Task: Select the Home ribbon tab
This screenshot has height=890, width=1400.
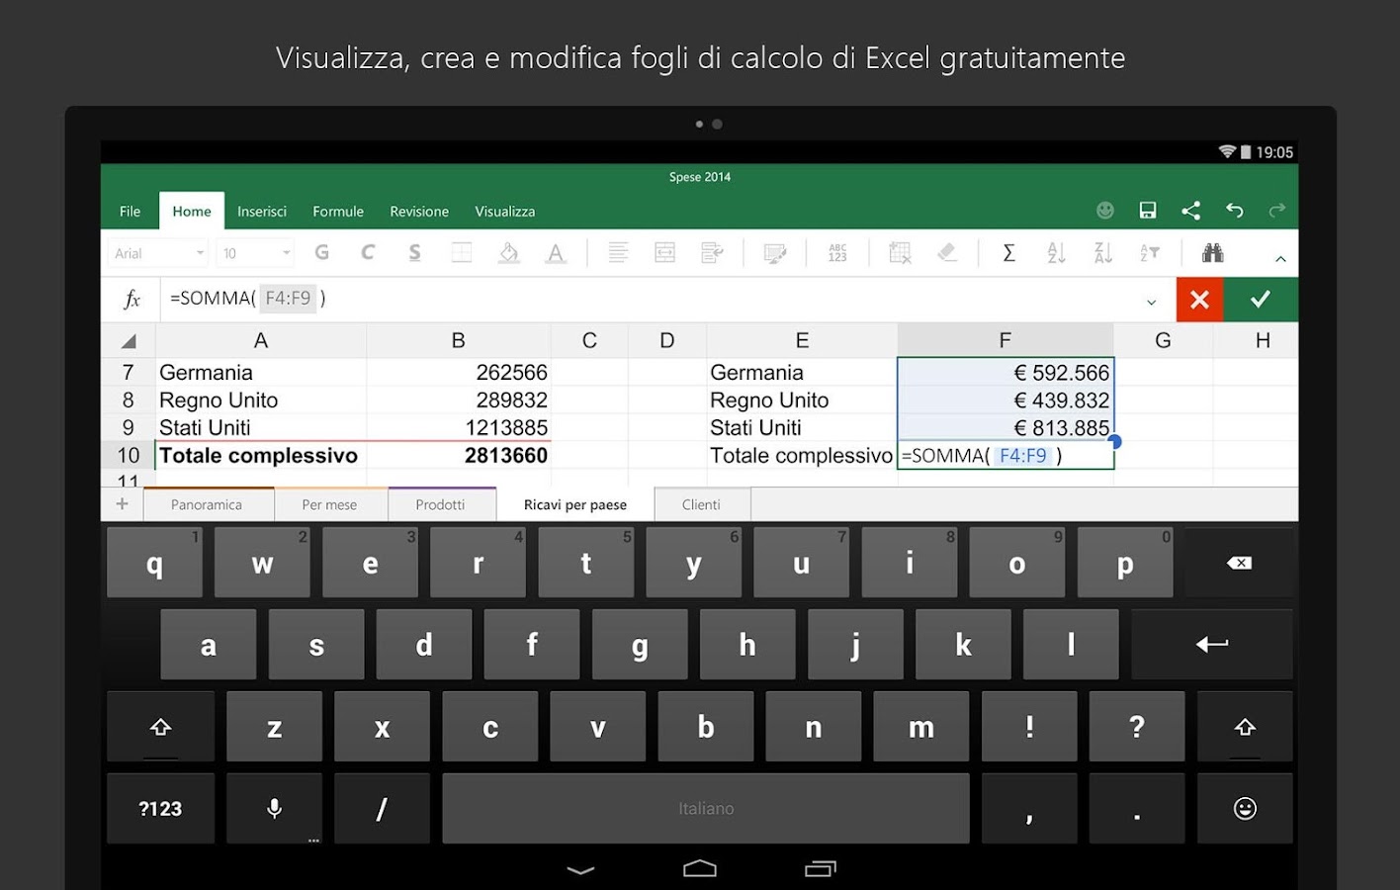Action: (x=192, y=211)
